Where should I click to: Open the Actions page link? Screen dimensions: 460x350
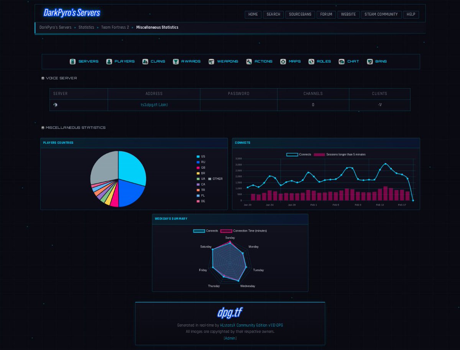point(263,61)
